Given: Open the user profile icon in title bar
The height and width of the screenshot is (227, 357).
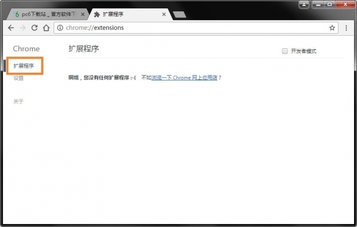Looking at the screenshot, I should [304, 4].
